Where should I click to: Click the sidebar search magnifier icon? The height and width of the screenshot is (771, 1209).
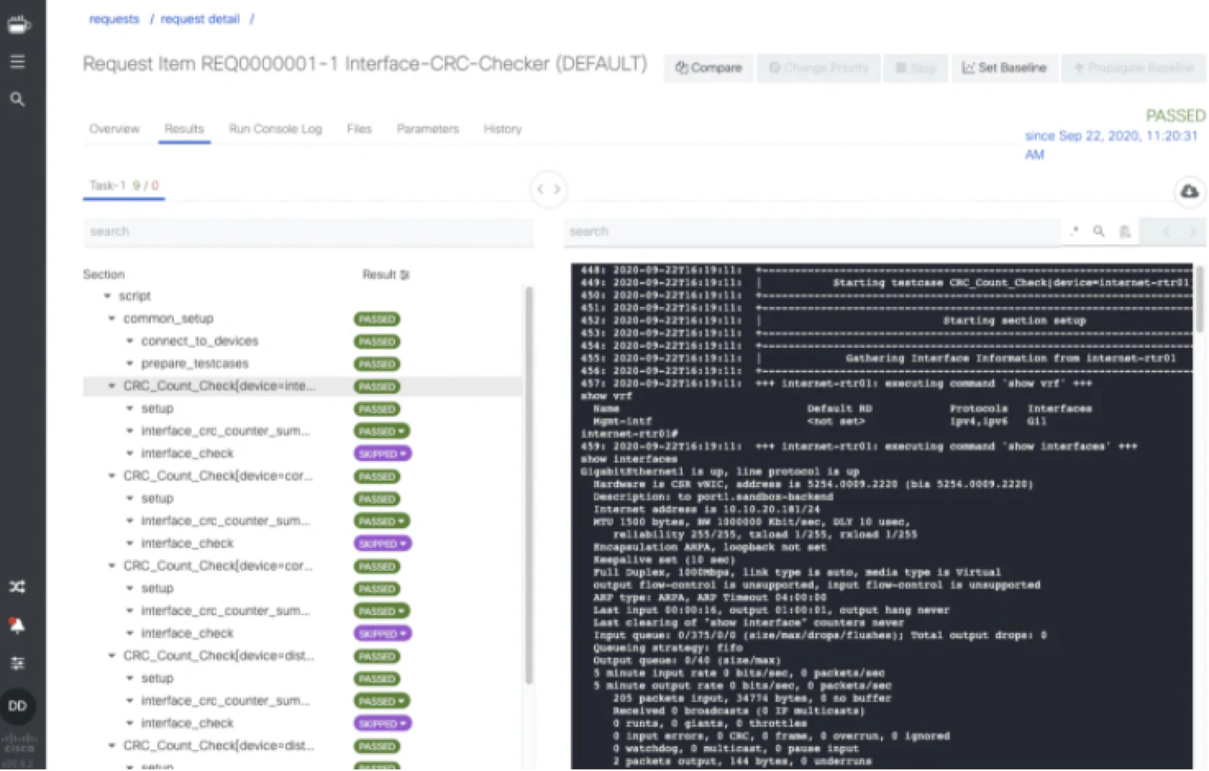[17, 99]
